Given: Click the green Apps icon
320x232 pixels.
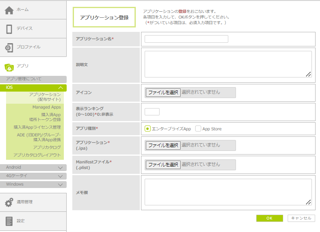Looking at the screenshot, I should point(9,67).
